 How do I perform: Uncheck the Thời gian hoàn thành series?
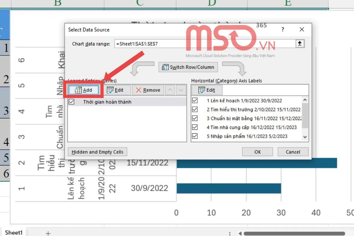pyautogui.click(x=72, y=101)
